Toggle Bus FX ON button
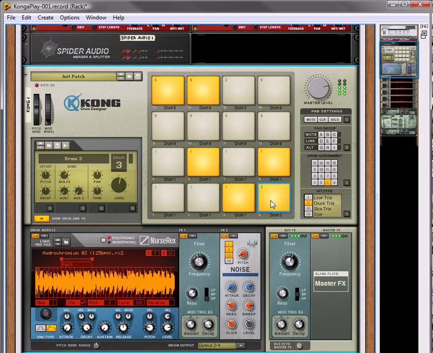This screenshot has width=433, height=353. [274, 236]
